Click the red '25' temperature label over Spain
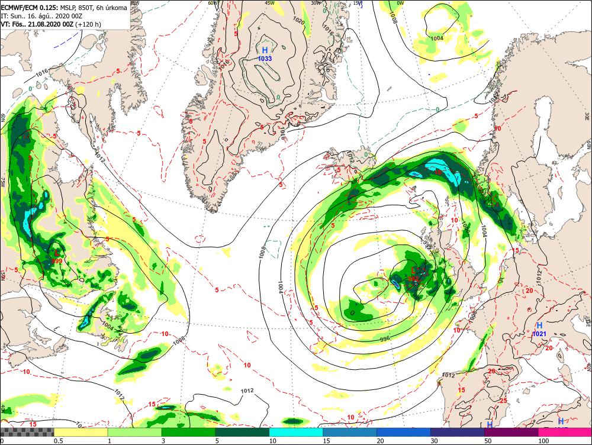This screenshot has height=445, width=592. [503, 401]
